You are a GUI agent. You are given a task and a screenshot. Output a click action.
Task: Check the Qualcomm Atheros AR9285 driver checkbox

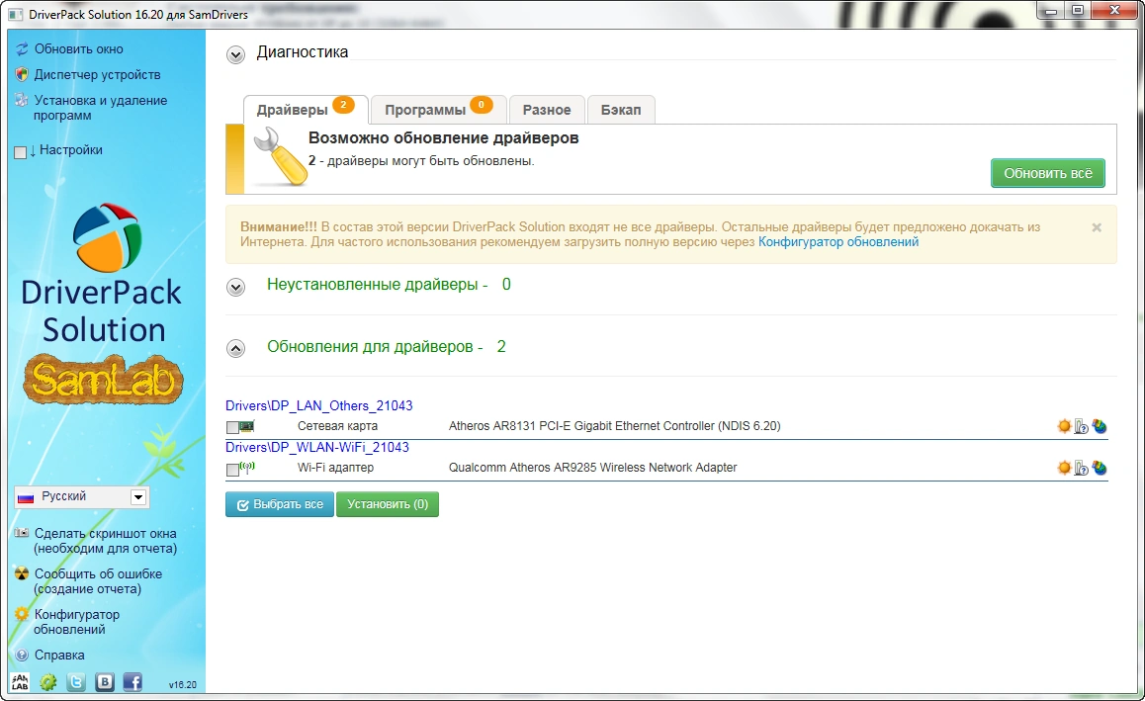click(232, 469)
